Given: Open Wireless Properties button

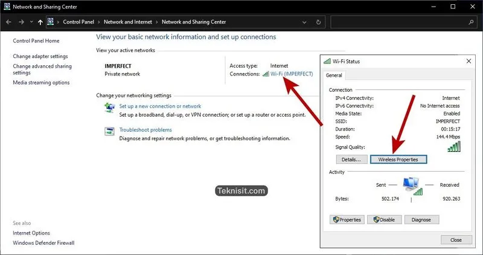Looking at the screenshot, I should point(398,160).
